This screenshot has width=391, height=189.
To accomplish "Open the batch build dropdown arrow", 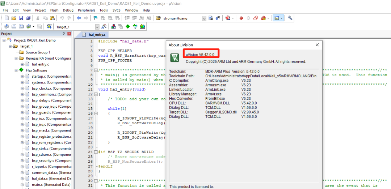I will [33, 26].
